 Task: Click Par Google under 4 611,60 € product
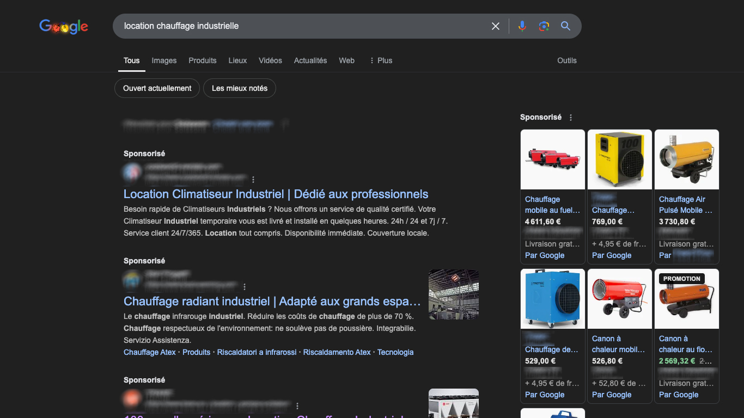click(545, 255)
